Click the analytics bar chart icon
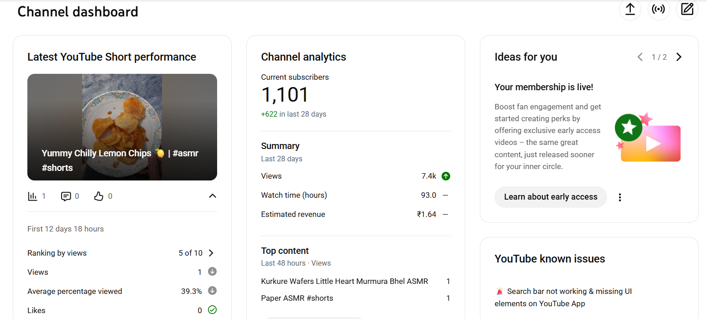The image size is (707, 319). coord(32,196)
